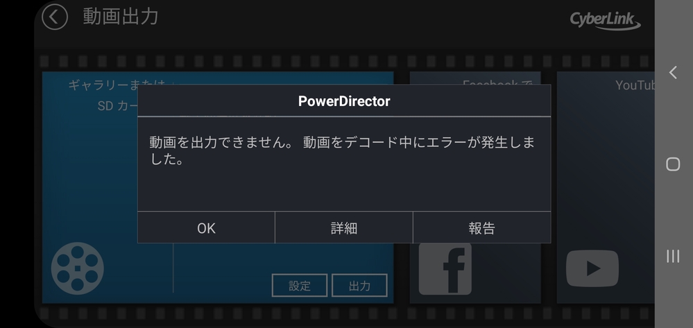
Task: Click 報告 to report the error
Action: pos(481,227)
